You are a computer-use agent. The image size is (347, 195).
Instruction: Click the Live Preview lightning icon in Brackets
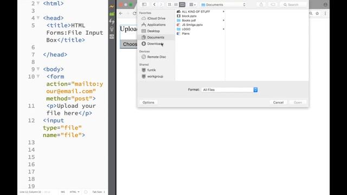[x=112, y=6]
